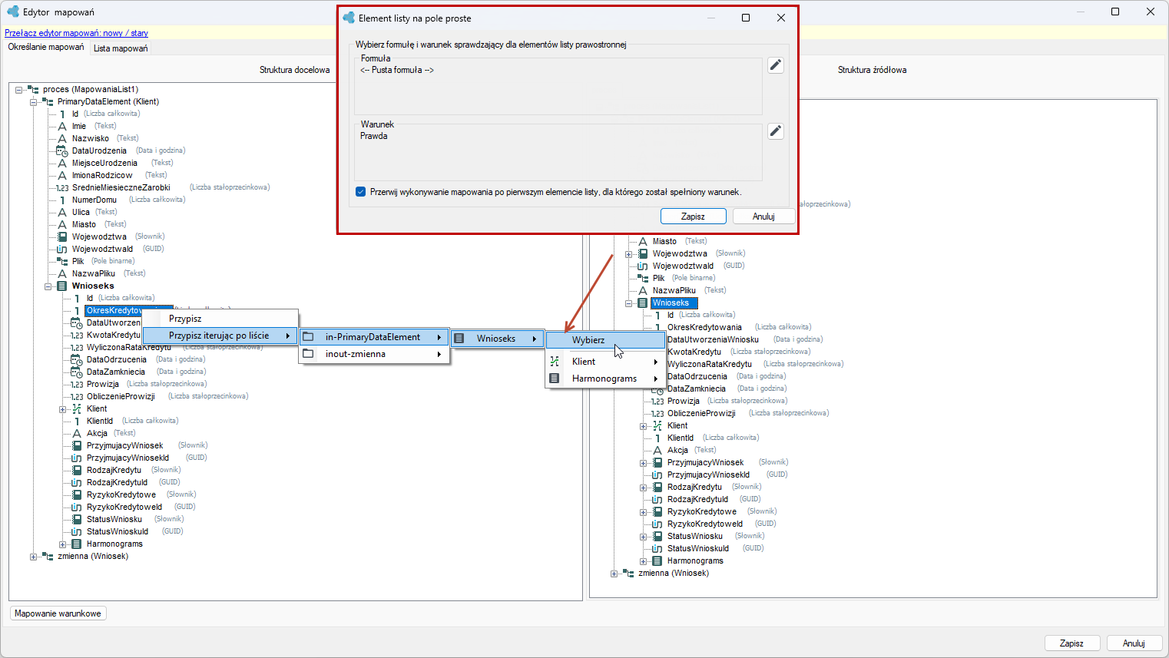Click Zapisz in the Element listy dialog
The image size is (1169, 658).
point(693,217)
